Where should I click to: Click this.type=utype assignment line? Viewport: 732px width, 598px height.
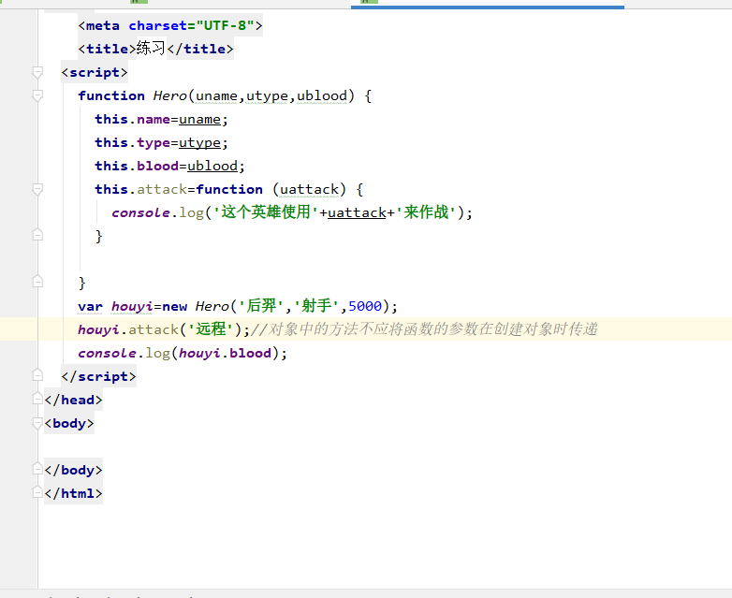tap(162, 143)
